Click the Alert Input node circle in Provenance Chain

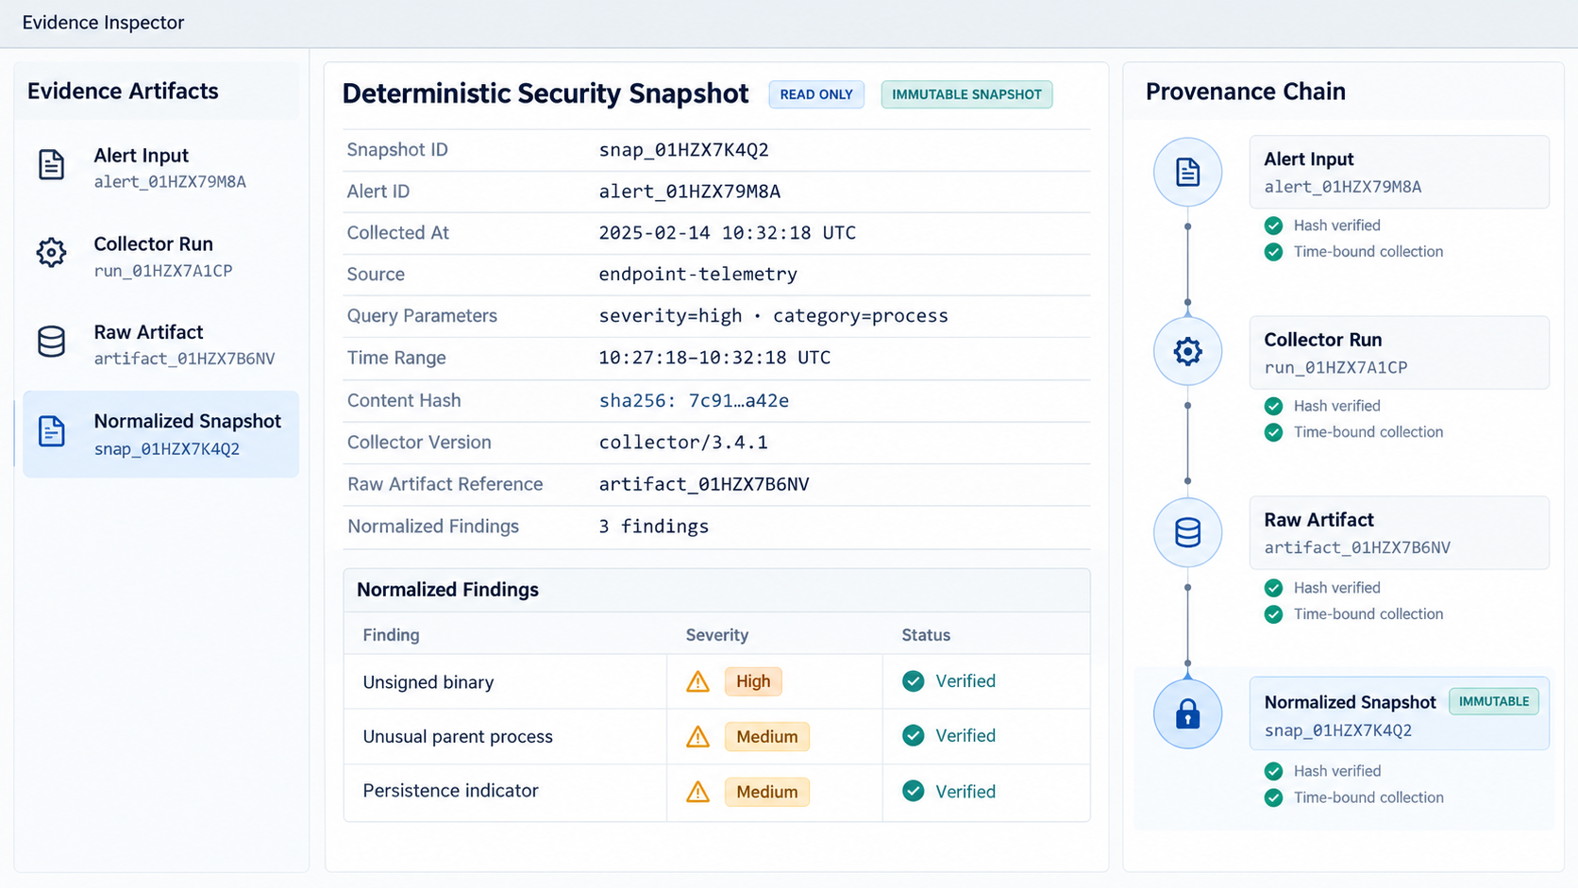1187,172
